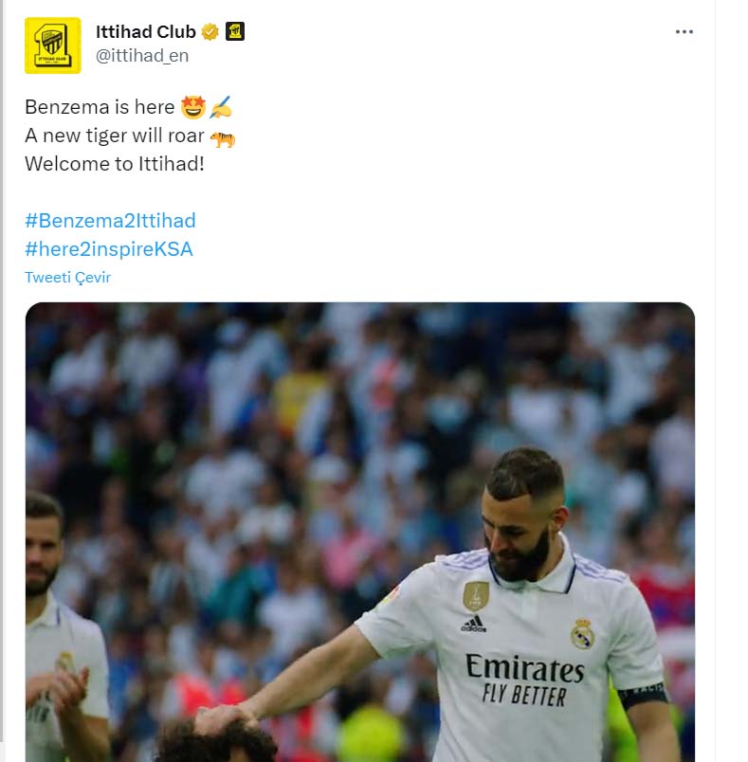This screenshot has width=748, height=762.
Task: Click the "A new tiger will roar" line
Action: pos(115,136)
